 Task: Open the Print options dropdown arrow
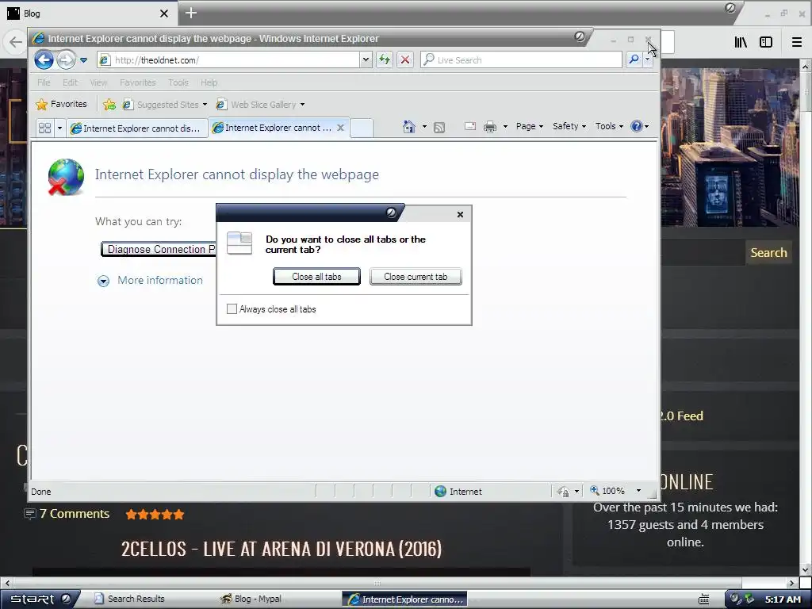(505, 126)
